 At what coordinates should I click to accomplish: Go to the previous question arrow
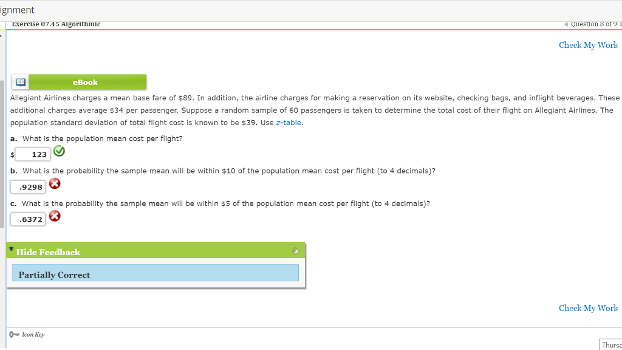566,24
